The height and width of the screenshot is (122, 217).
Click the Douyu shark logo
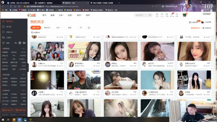pyautogui.click(x=31, y=15)
